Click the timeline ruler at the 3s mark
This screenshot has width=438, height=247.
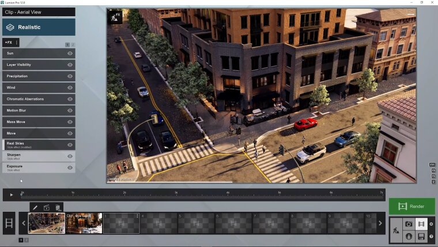(x=176, y=193)
